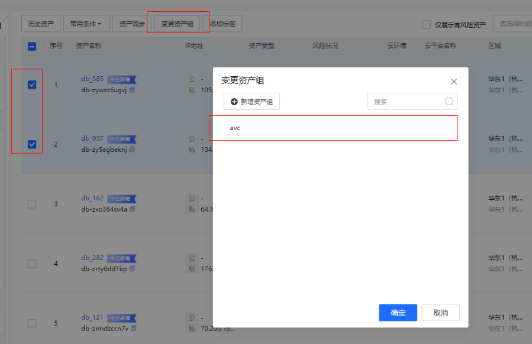Open the 请选择时间 picker
The image size is (532, 344).
click(x=512, y=24)
